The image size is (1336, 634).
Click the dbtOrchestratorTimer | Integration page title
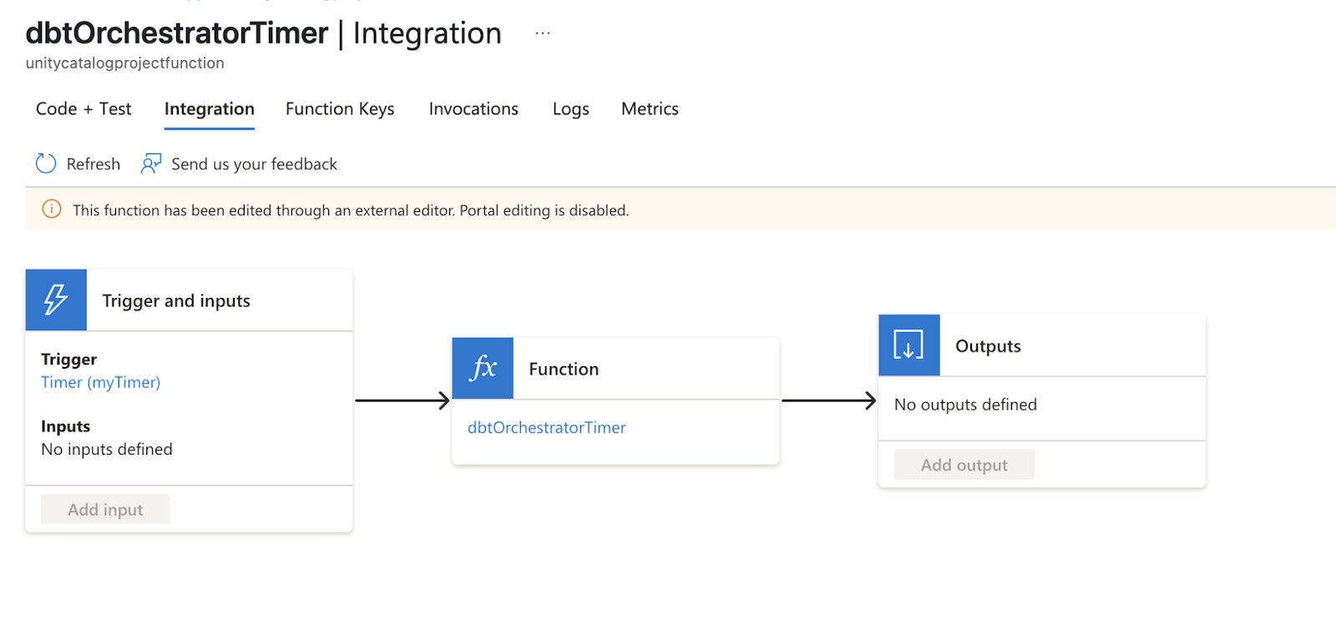point(264,33)
